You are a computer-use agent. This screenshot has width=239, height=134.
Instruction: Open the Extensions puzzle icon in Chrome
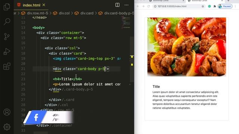215,6
